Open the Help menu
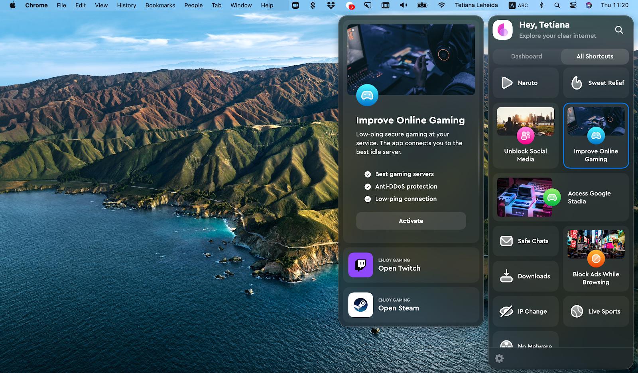Viewport: 638px width, 373px height. [x=267, y=5]
